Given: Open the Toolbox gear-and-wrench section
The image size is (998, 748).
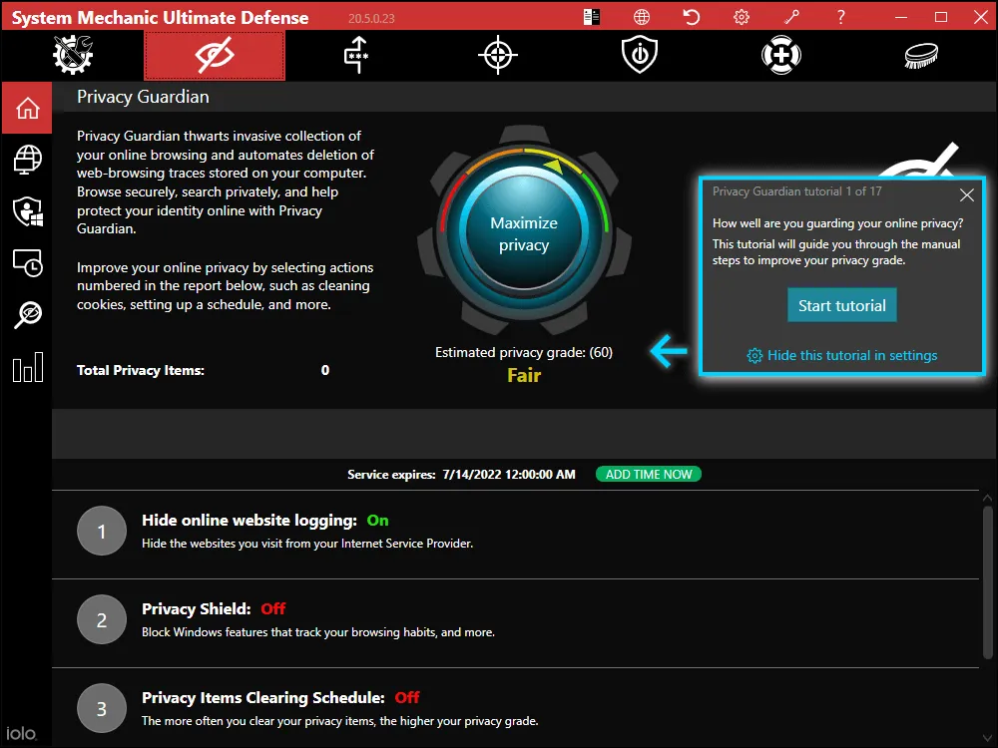Looking at the screenshot, I should pyautogui.click(x=73, y=55).
